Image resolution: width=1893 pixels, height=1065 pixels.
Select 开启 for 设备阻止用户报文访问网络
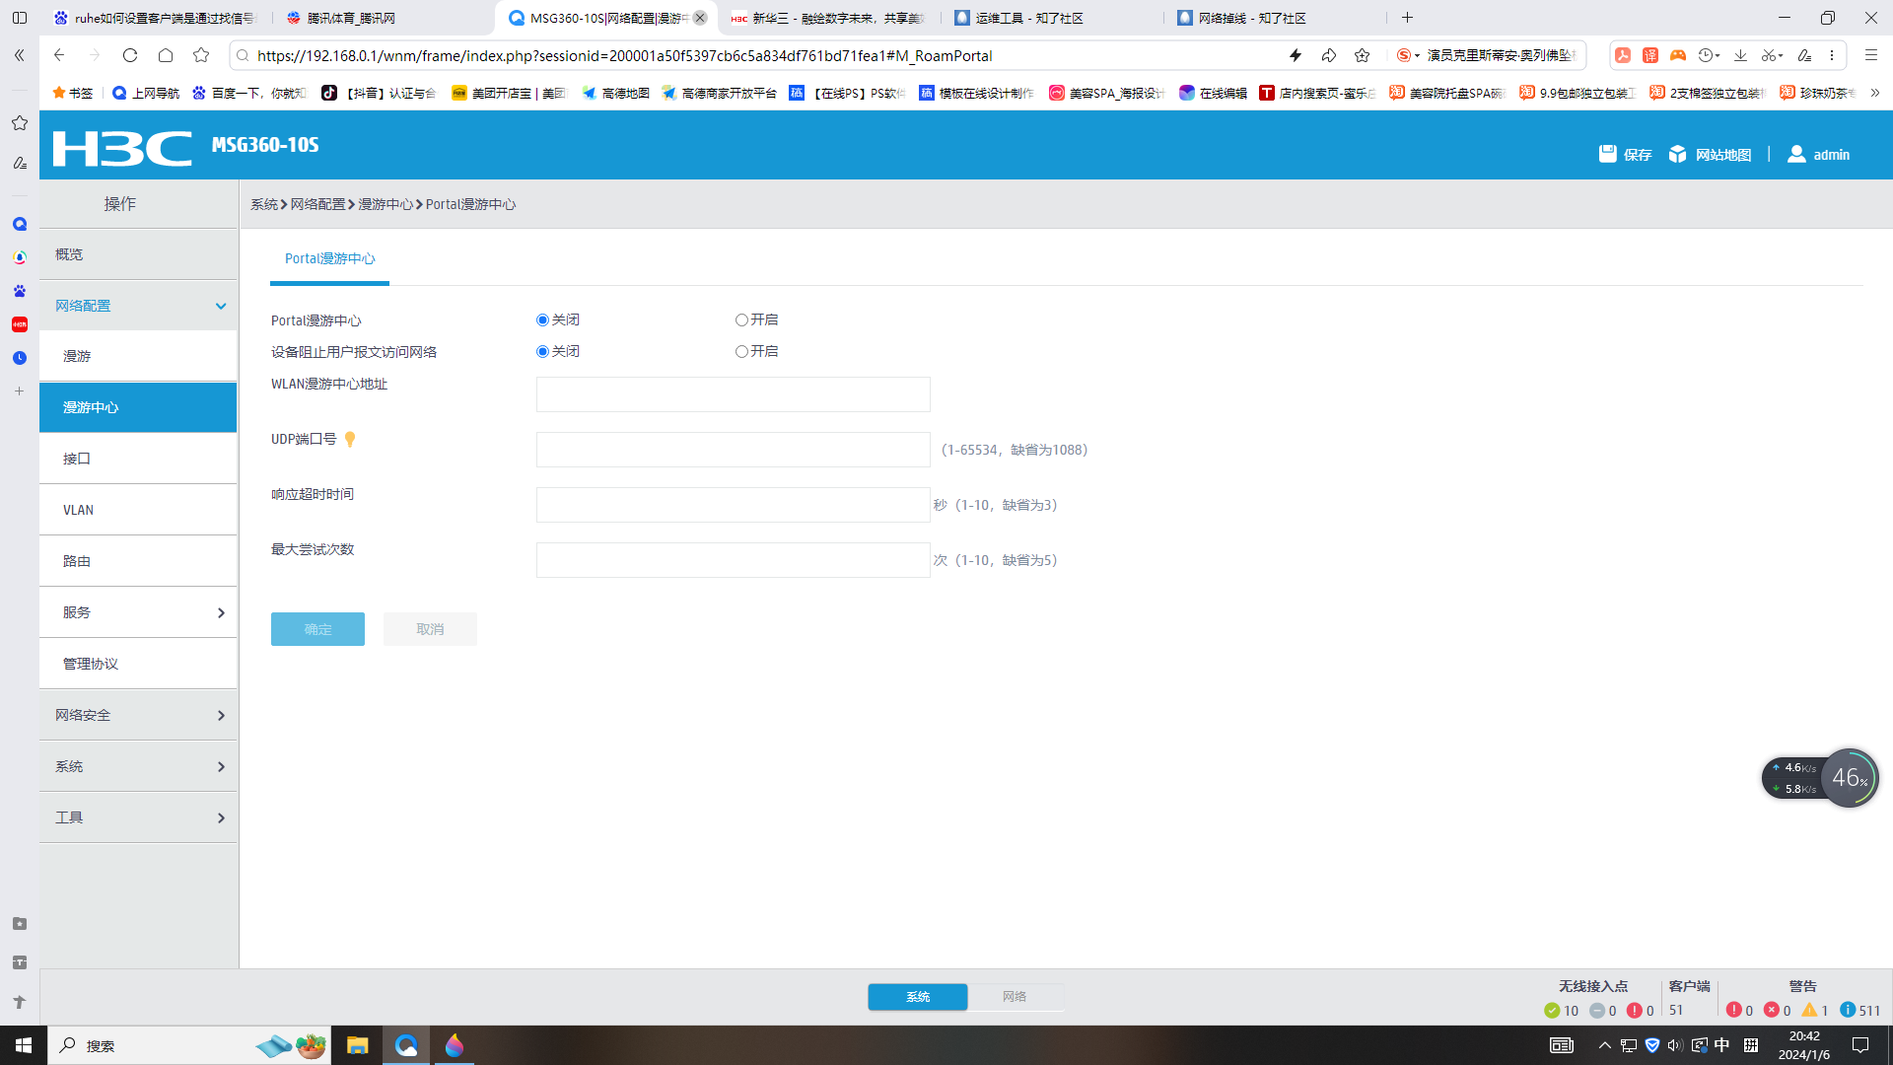741,352
